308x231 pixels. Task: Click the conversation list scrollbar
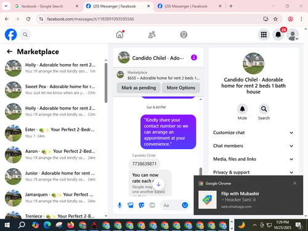click(106, 83)
